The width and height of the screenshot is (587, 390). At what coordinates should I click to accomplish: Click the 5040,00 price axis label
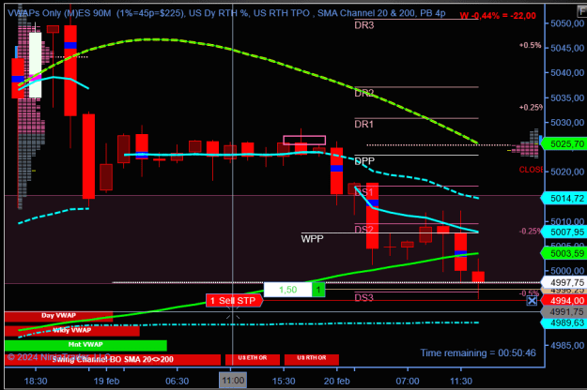[567, 73]
